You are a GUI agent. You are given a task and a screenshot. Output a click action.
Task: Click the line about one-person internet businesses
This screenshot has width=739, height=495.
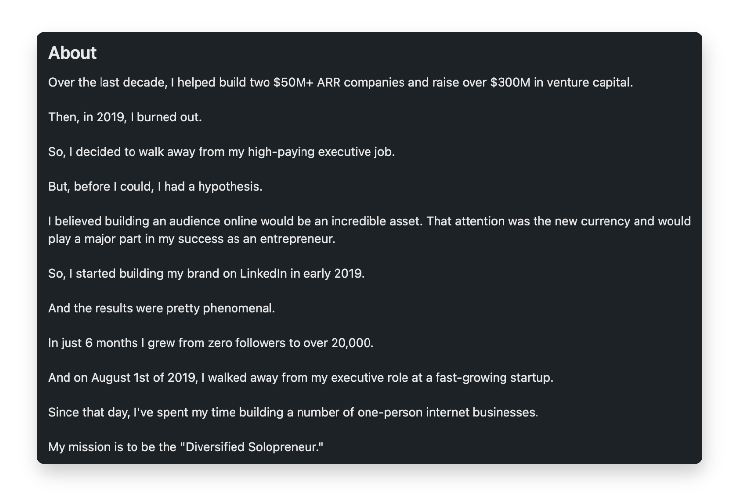tap(293, 412)
